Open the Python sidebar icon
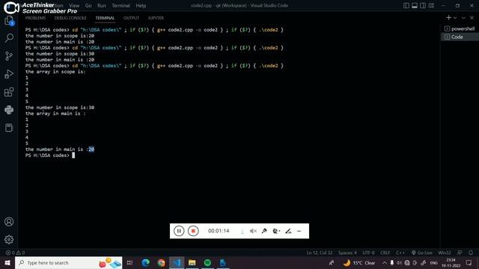 (x=9, y=110)
